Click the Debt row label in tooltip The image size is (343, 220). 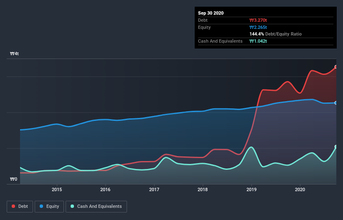pos(203,20)
